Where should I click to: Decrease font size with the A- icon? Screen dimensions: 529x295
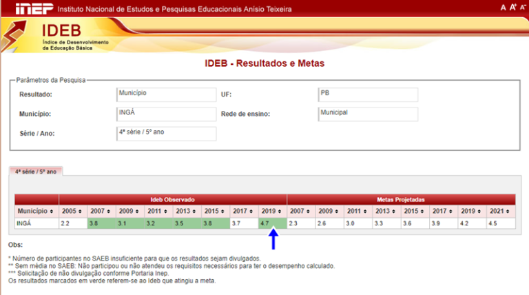(522, 8)
